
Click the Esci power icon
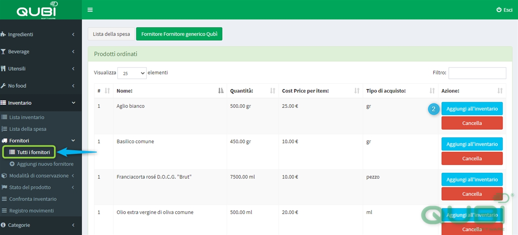pyautogui.click(x=499, y=10)
